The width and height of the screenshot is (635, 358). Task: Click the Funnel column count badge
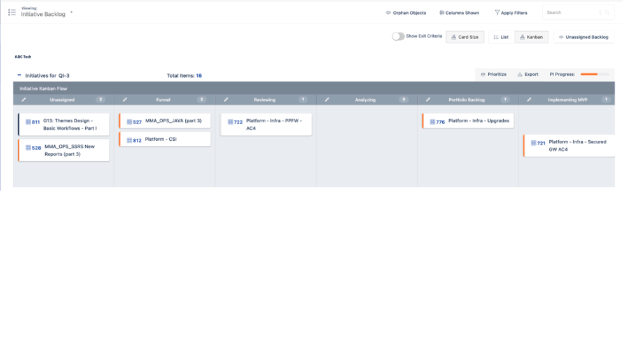202,100
